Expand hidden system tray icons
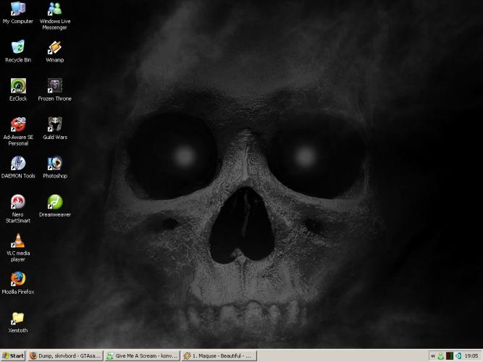The image size is (483, 362). pyautogui.click(x=432, y=356)
